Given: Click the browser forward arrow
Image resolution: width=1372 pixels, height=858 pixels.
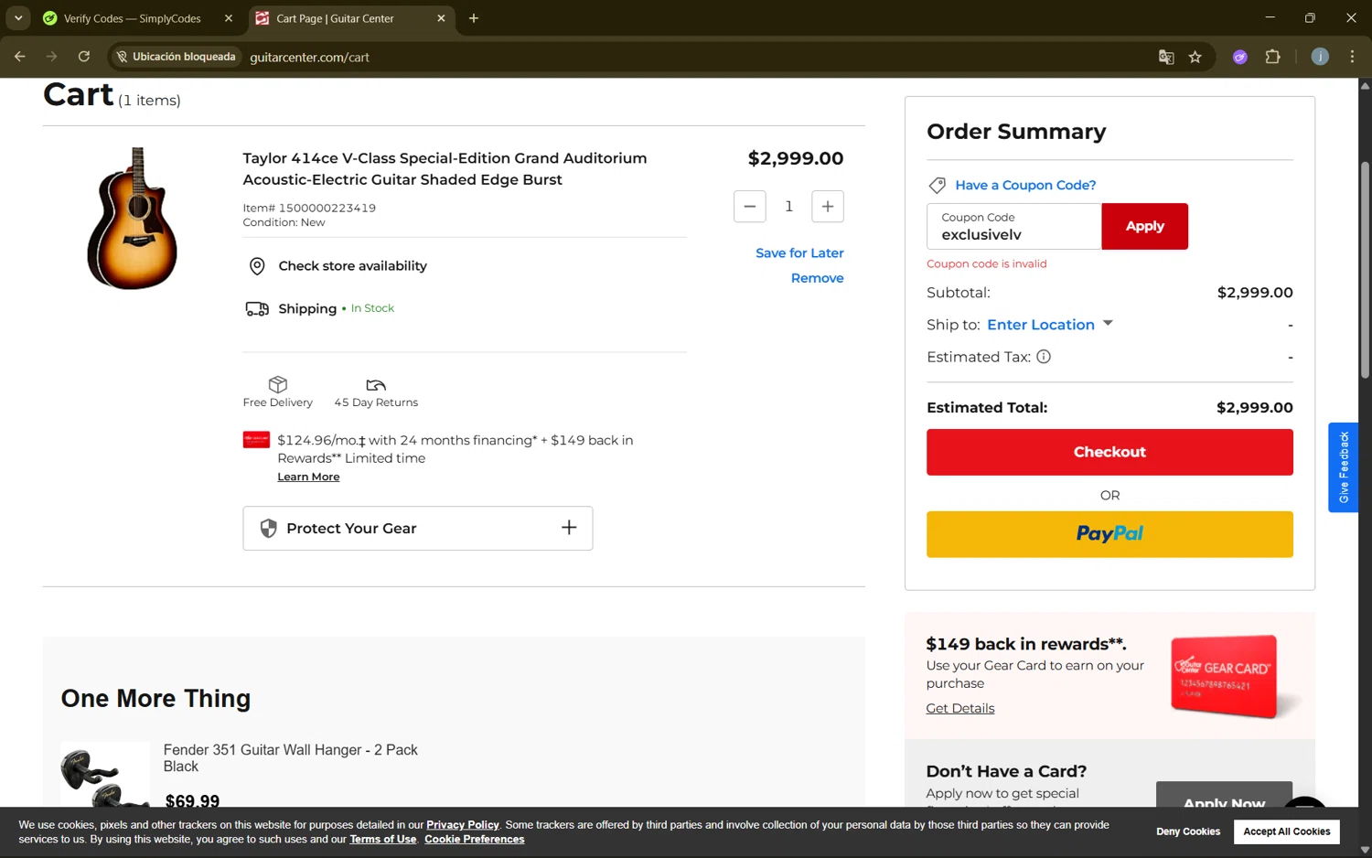Looking at the screenshot, I should [x=51, y=57].
